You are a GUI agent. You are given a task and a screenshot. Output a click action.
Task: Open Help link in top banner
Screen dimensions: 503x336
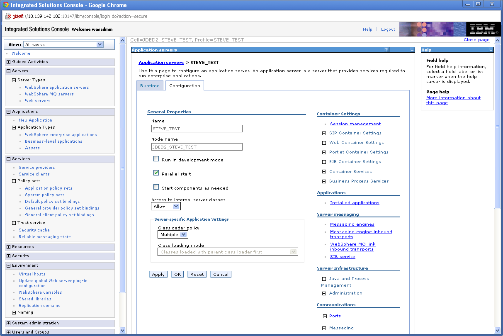coord(367,29)
